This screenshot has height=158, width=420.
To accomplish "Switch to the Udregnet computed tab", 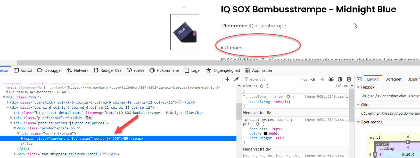I will point(393,79).
